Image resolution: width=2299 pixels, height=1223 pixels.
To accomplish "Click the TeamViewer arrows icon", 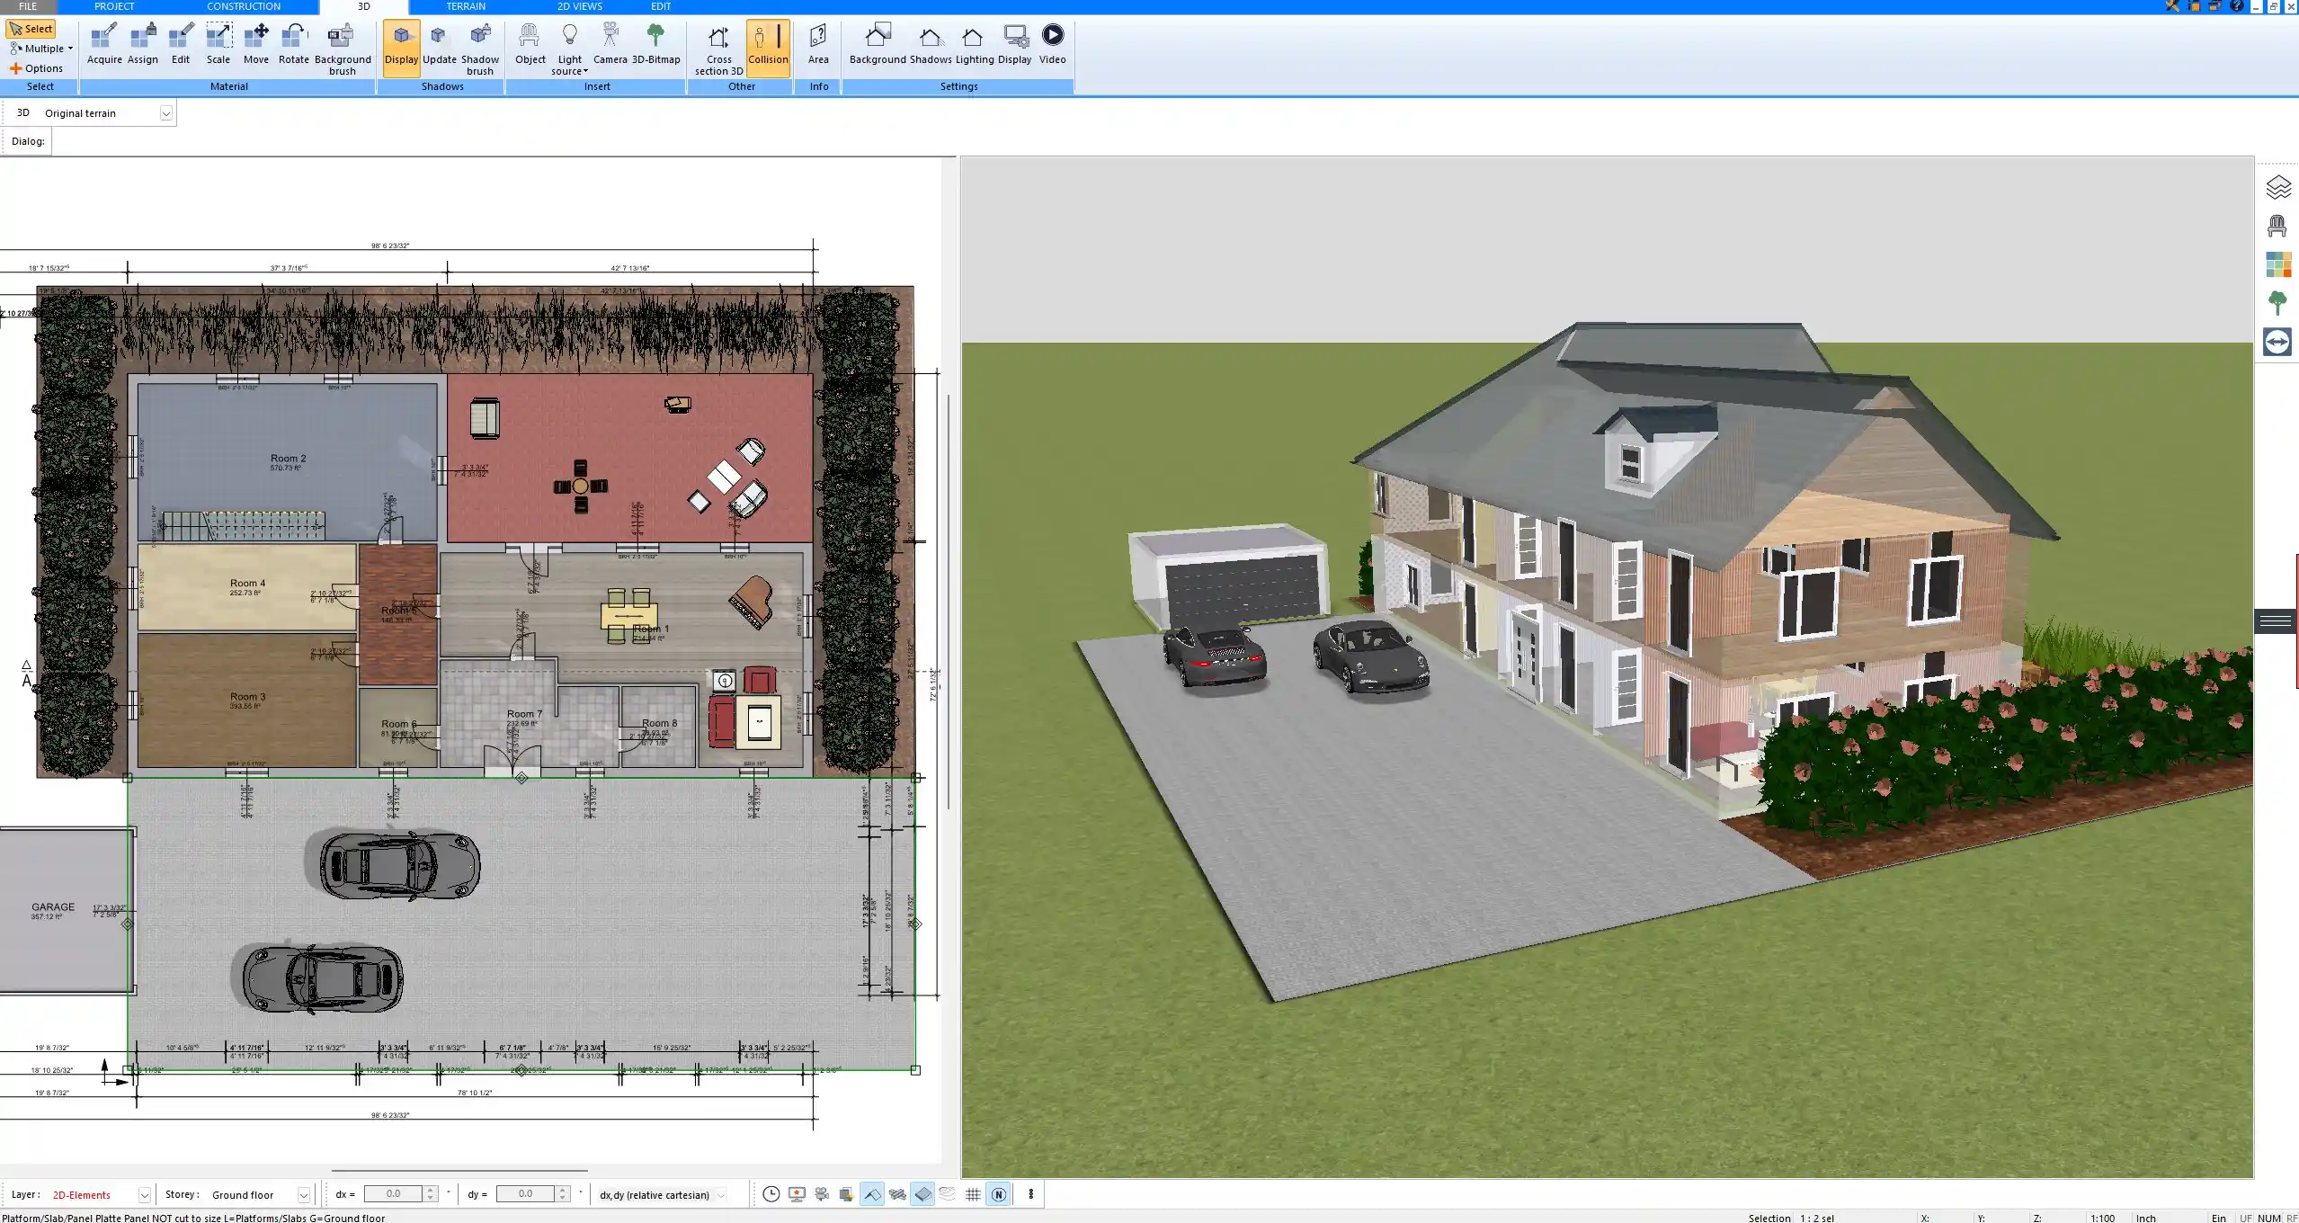I will tap(2277, 342).
